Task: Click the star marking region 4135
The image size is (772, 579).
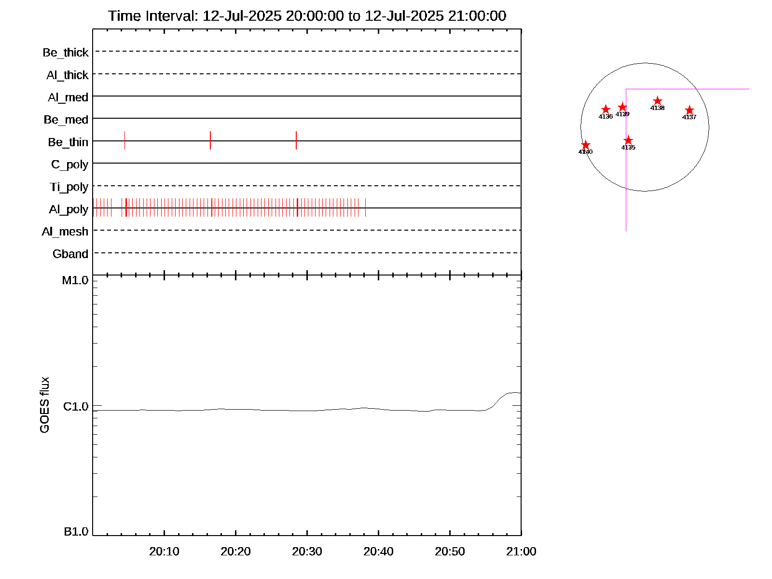Action: point(628,140)
